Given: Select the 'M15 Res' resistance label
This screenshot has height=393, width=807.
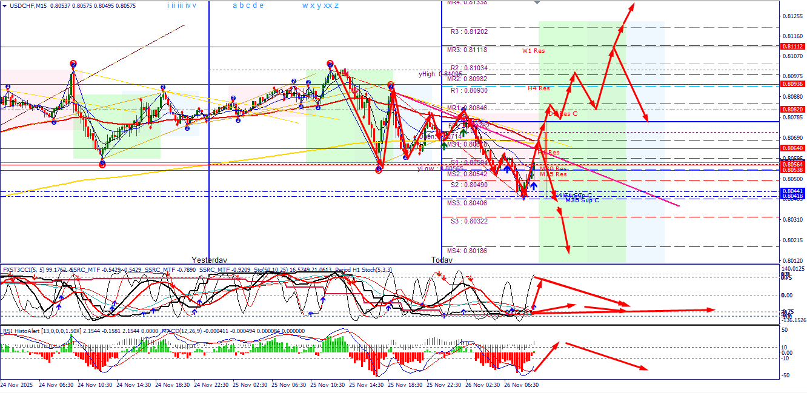Looking at the screenshot, I should pyautogui.click(x=553, y=174).
